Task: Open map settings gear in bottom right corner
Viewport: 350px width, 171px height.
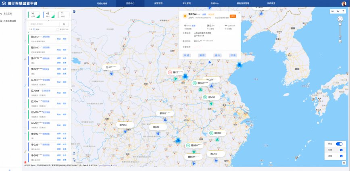Action: (x=344, y=163)
